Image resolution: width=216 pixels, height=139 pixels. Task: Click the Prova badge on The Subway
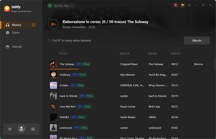[x=86, y=64]
